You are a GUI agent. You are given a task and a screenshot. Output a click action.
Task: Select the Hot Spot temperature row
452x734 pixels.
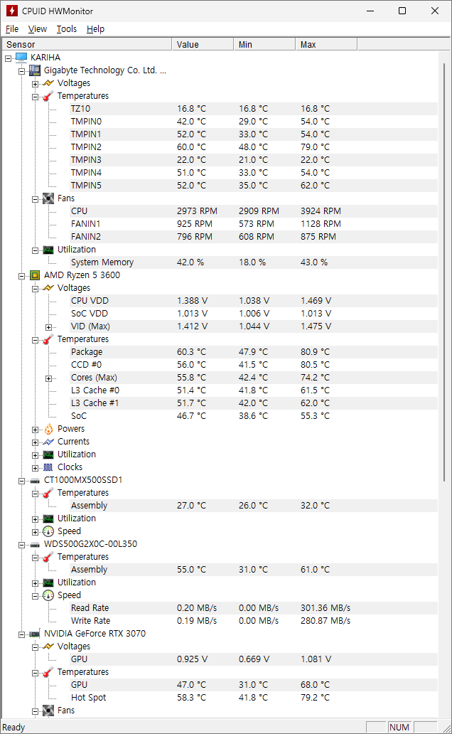pyautogui.click(x=254, y=698)
